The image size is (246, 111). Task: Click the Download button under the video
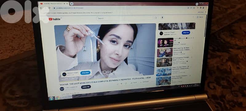coord(145,82)
